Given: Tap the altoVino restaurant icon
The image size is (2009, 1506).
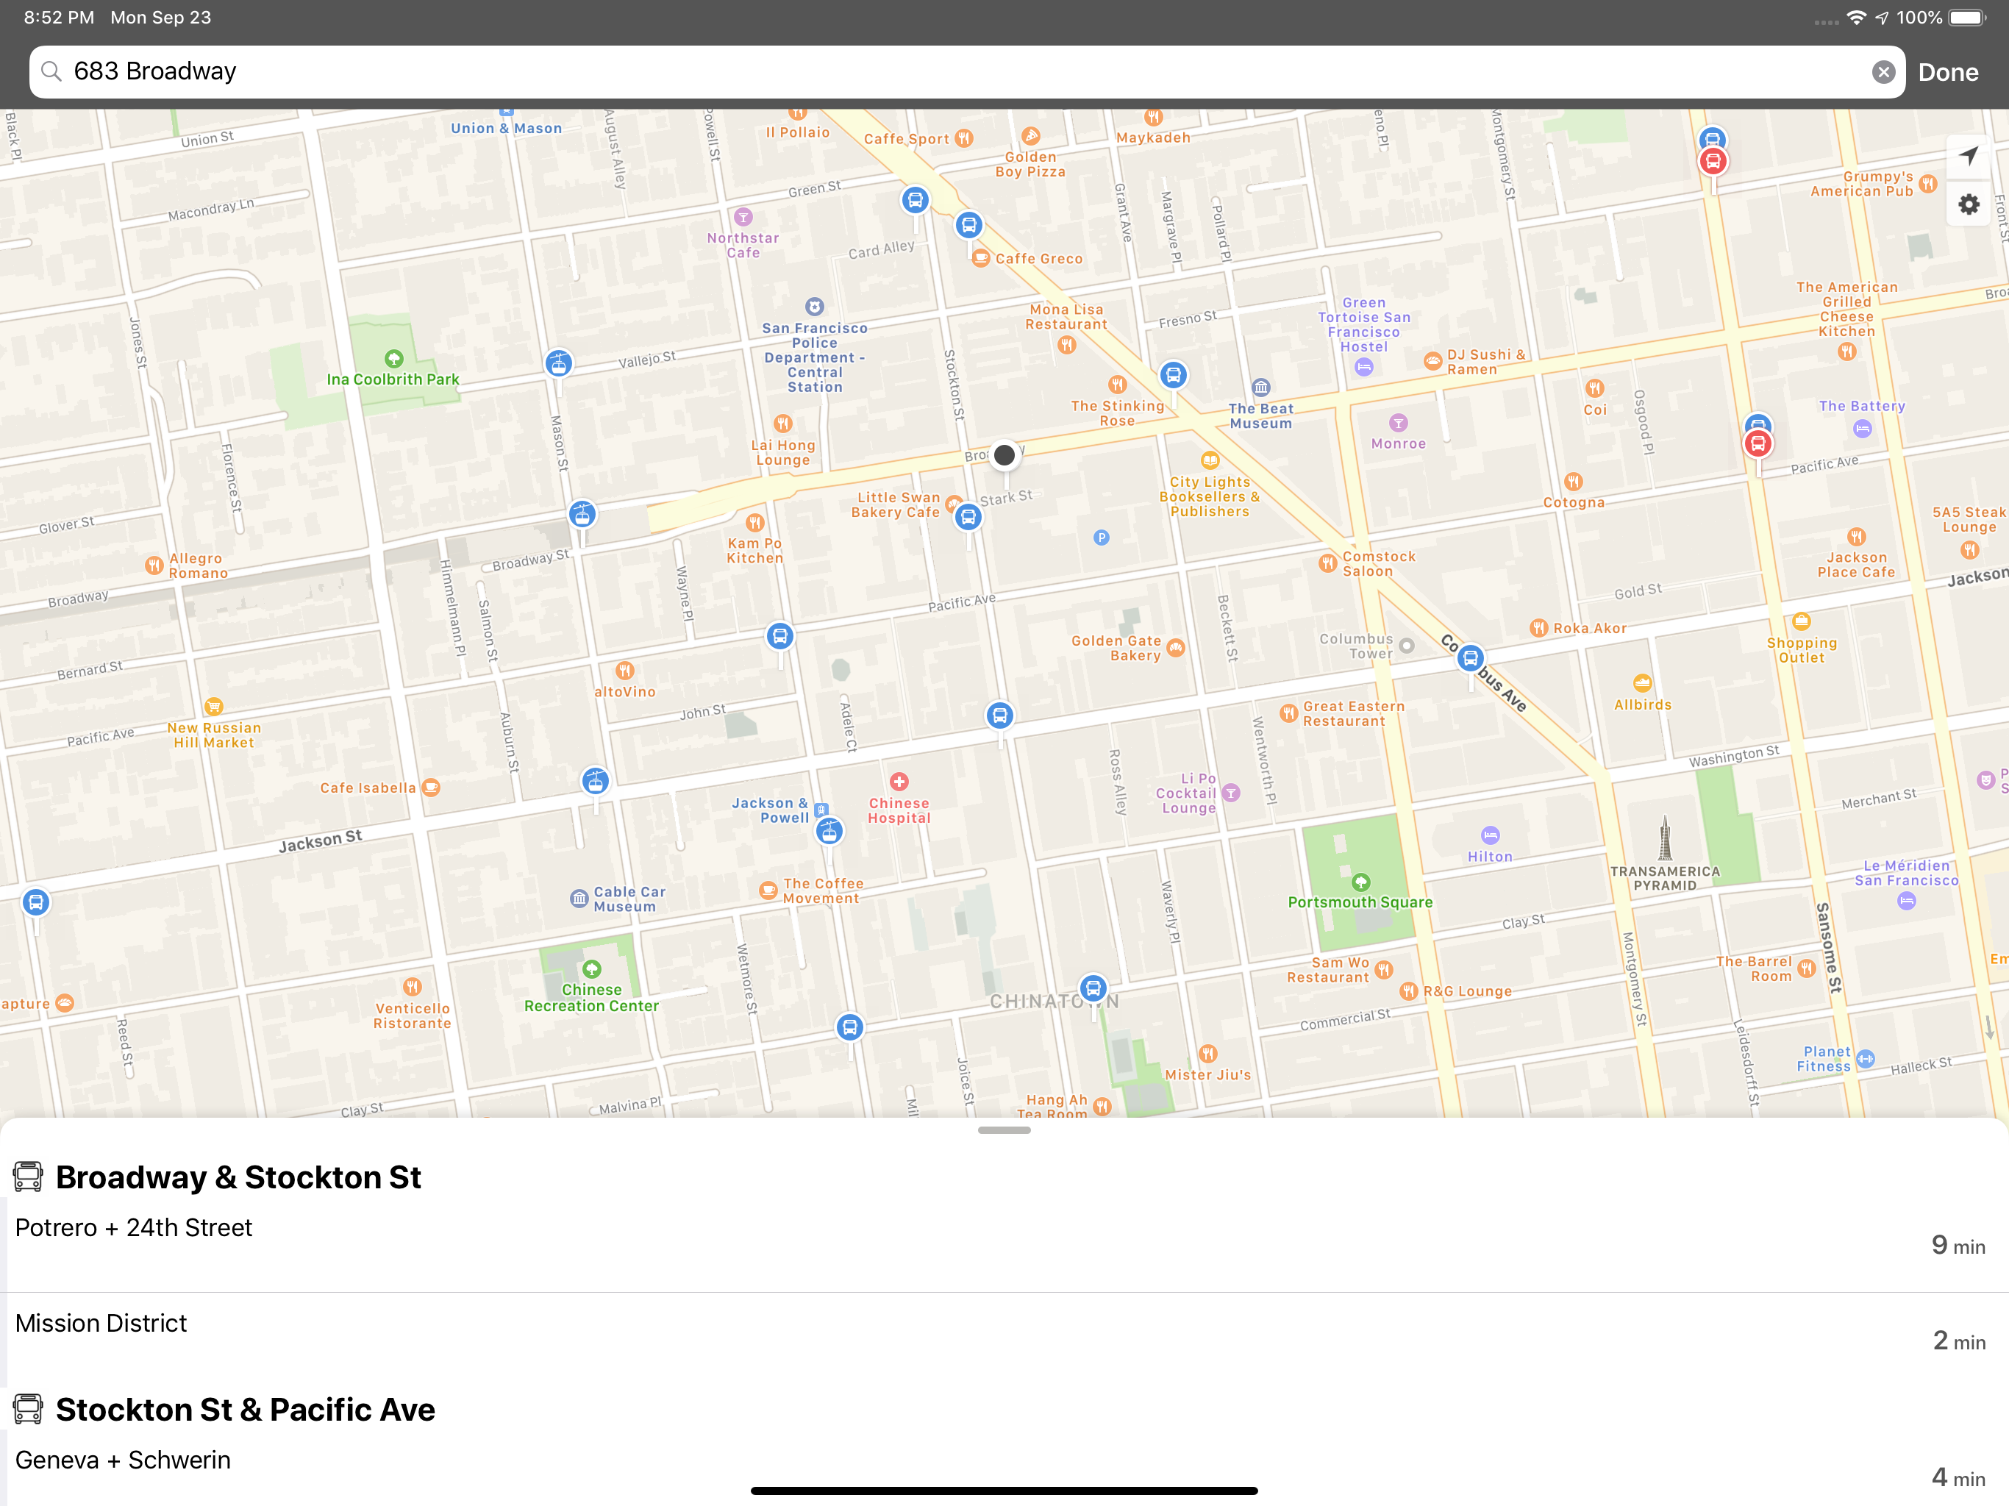Looking at the screenshot, I should [625, 671].
